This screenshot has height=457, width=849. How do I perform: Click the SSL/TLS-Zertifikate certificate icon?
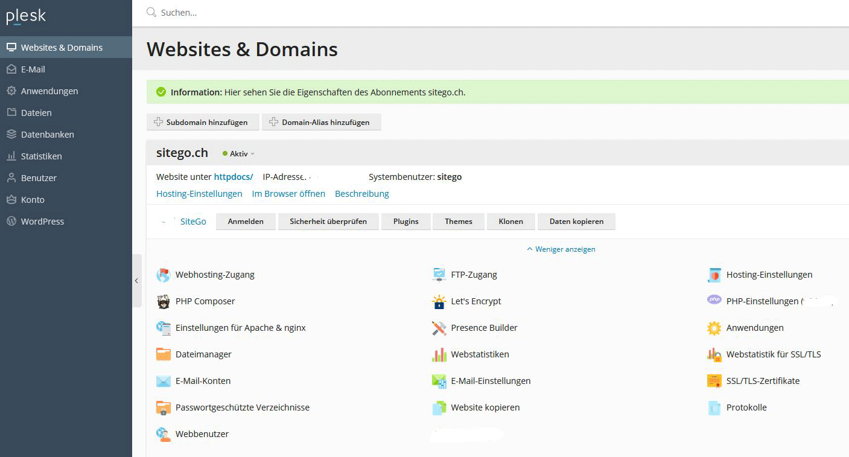point(714,381)
